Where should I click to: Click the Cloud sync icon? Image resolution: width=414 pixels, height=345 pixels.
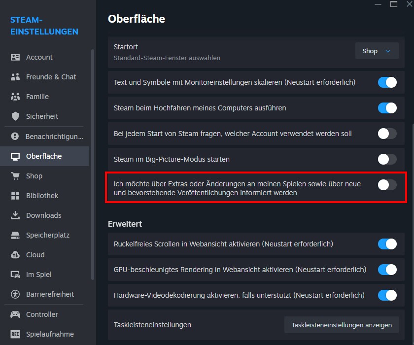point(15,255)
